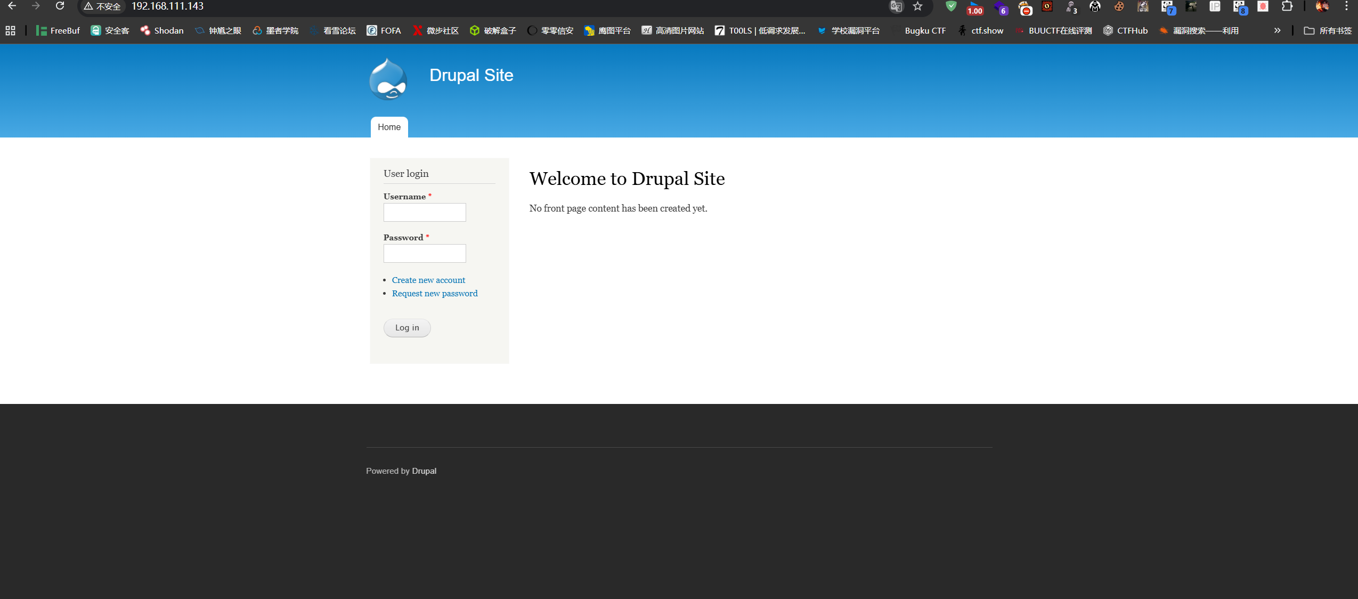Bookmark this page with the star icon
This screenshot has height=599, width=1358.
(917, 6)
